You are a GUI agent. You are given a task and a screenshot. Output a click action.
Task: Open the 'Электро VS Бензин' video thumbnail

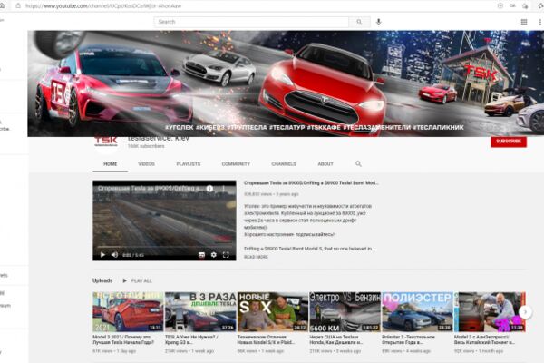click(345, 312)
